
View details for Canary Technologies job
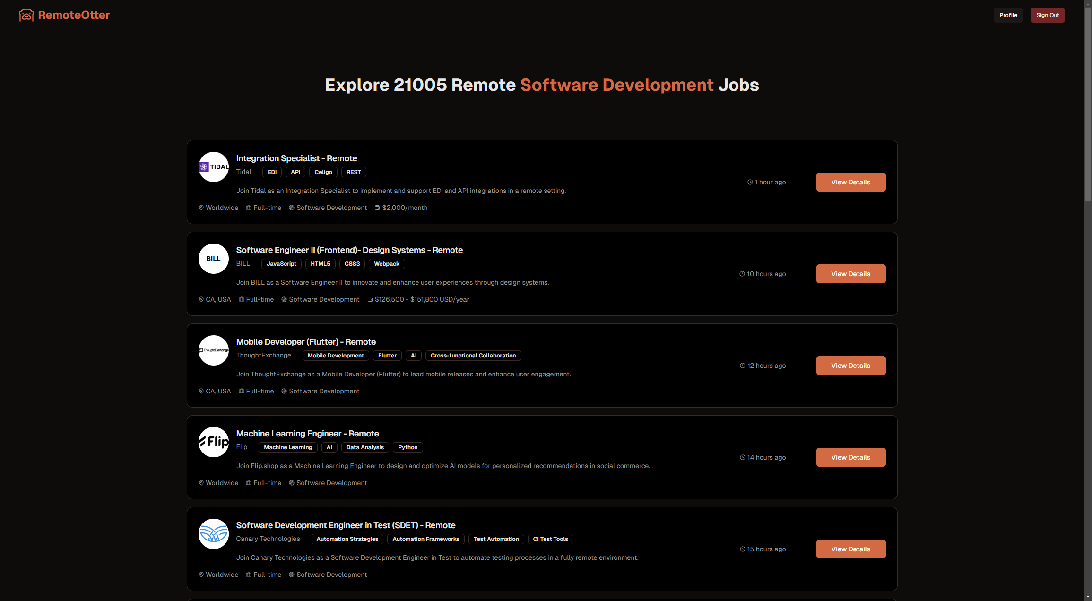[x=851, y=549]
